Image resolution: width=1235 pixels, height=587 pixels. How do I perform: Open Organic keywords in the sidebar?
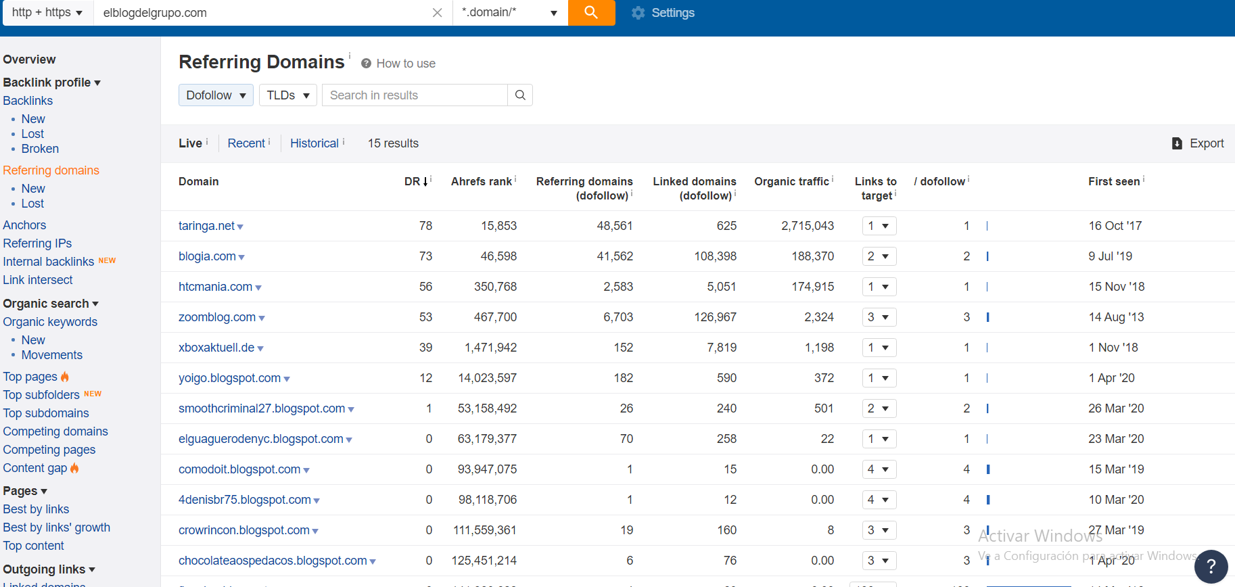(x=50, y=322)
